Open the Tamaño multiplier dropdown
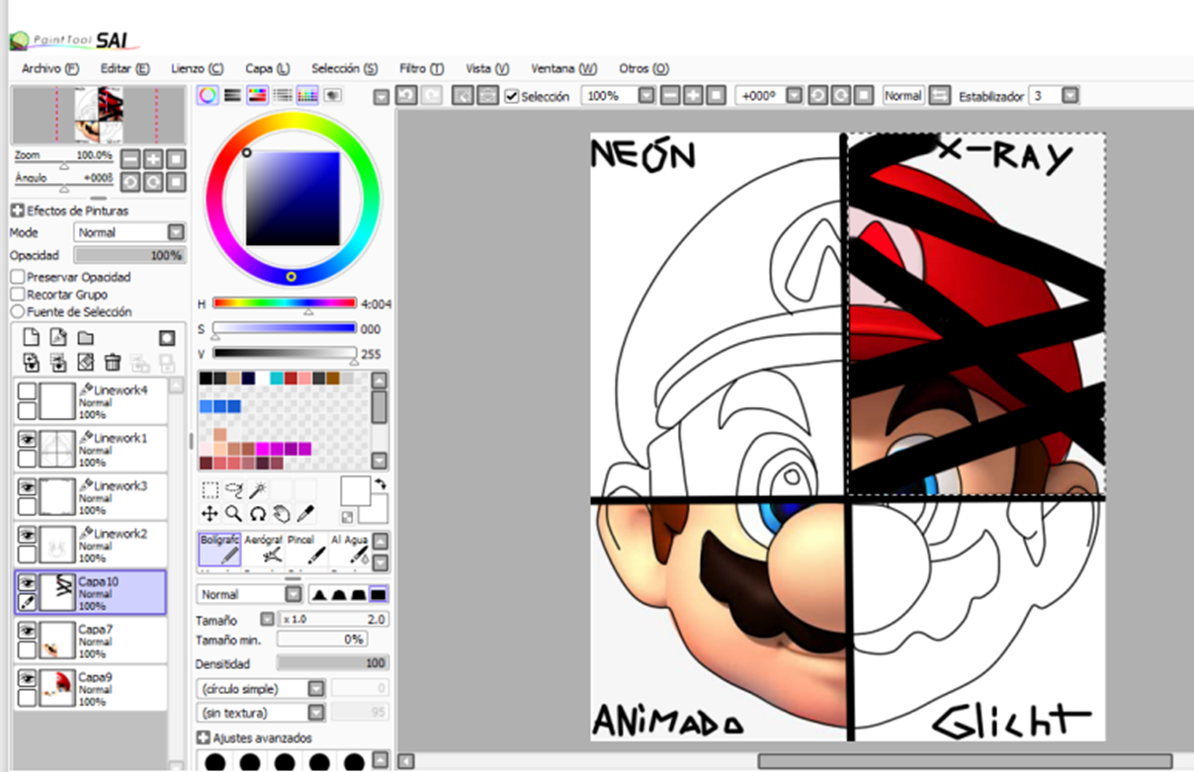This screenshot has width=1194, height=772. (267, 620)
